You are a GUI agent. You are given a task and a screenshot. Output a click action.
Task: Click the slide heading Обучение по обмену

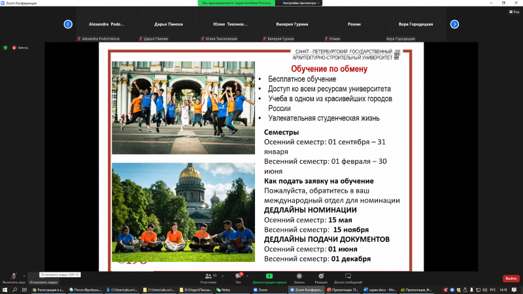tap(329, 69)
